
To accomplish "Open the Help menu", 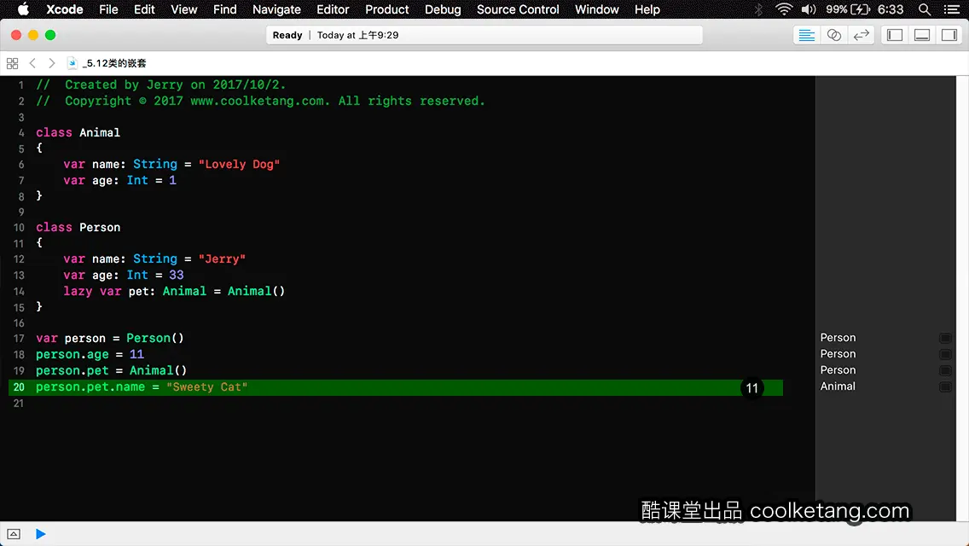I will point(647,9).
